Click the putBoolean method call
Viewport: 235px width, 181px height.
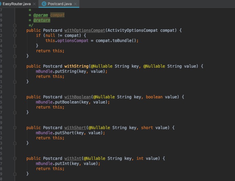(x=67, y=102)
